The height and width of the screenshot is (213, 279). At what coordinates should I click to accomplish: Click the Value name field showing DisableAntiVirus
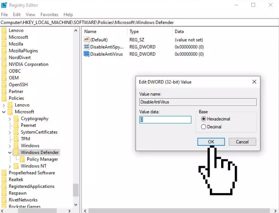coord(198,102)
